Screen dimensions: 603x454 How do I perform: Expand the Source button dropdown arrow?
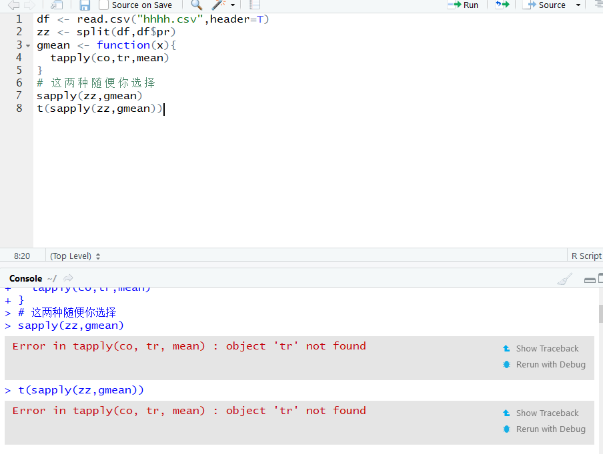(x=578, y=5)
